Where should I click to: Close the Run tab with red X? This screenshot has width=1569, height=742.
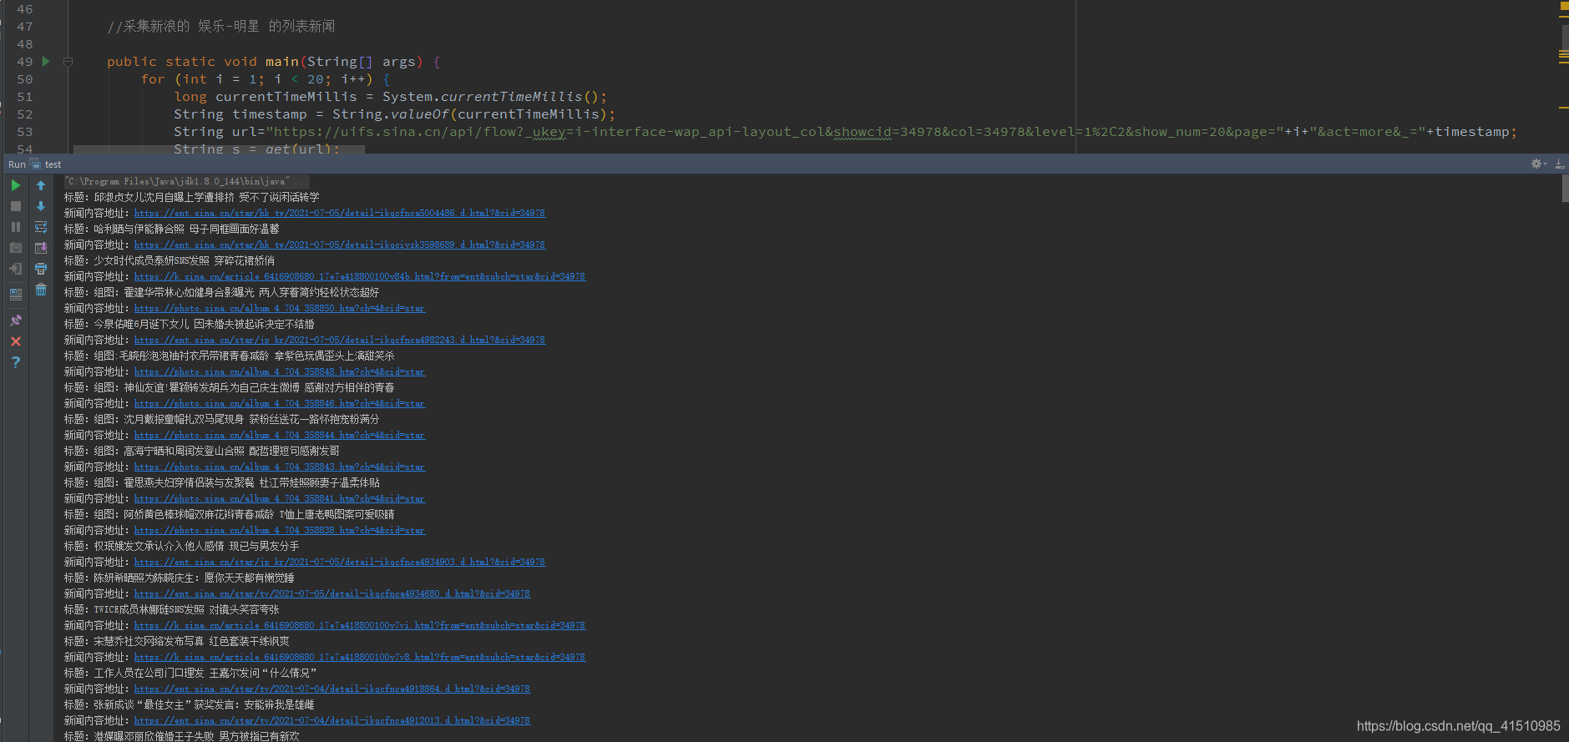tap(16, 341)
